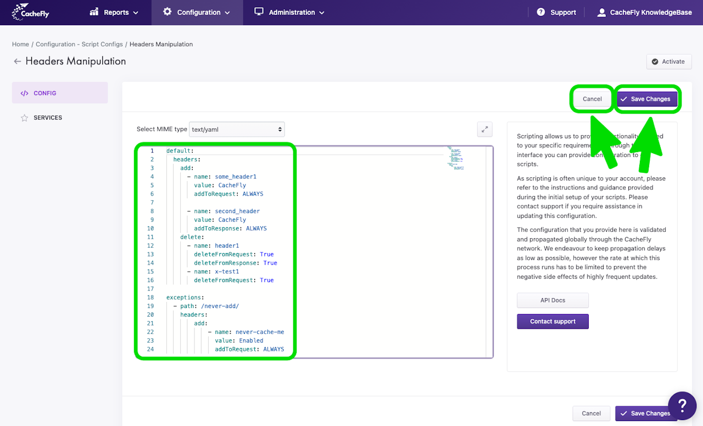The height and width of the screenshot is (426, 703).
Task: Click the Support question mark icon
Action: 541,12
